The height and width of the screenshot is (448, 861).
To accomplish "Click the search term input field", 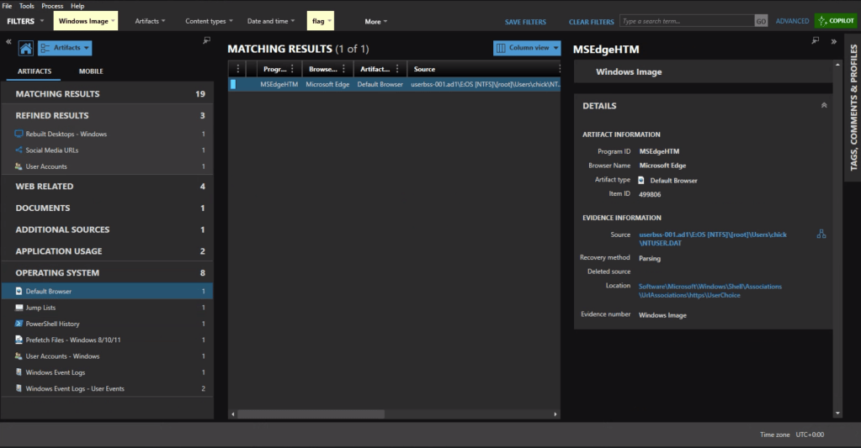I will coord(686,21).
